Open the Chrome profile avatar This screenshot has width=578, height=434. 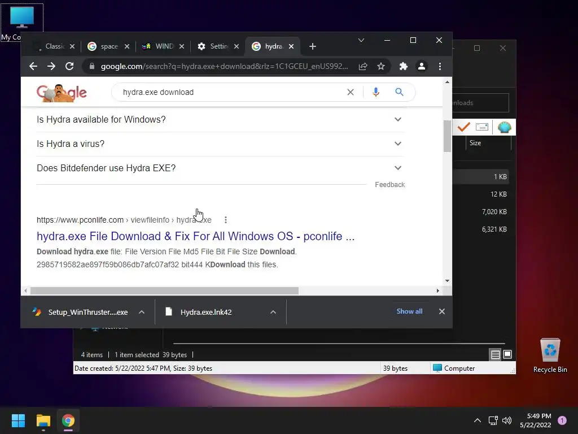tap(422, 67)
